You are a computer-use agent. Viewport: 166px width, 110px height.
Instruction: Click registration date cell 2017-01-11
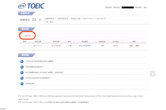[38, 46]
